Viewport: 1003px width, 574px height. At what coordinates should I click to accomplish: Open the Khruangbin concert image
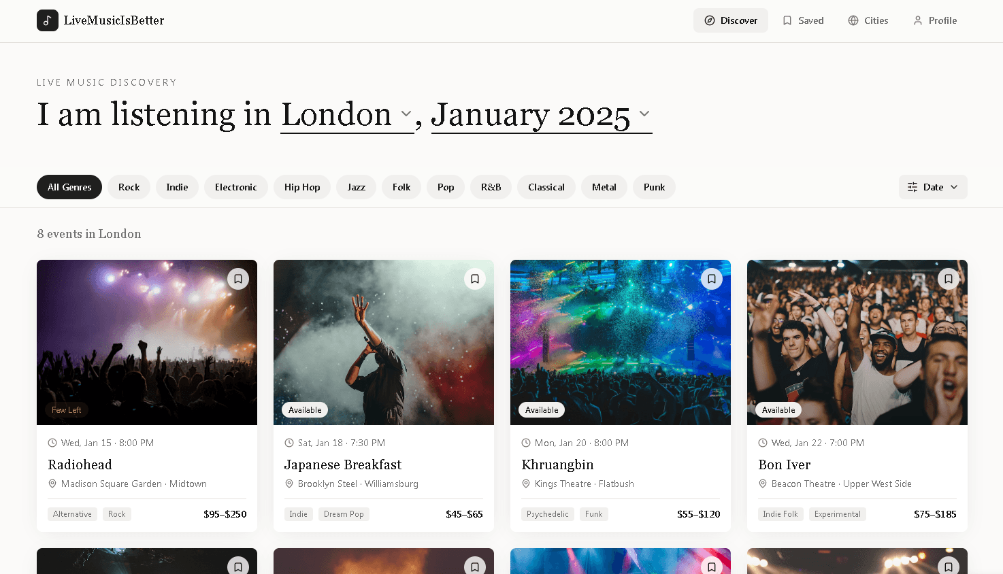(x=621, y=342)
